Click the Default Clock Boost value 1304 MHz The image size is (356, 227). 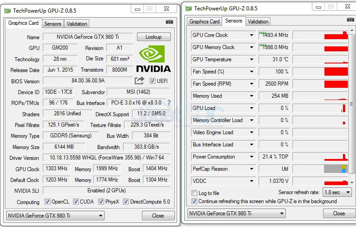pos(157,180)
